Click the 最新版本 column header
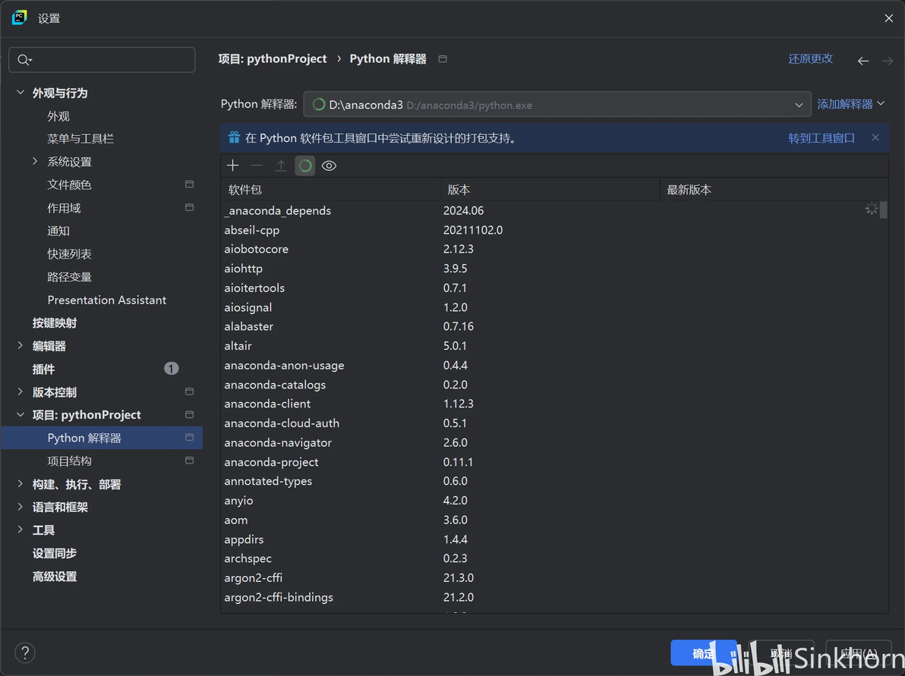905x676 pixels. pyautogui.click(x=774, y=190)
